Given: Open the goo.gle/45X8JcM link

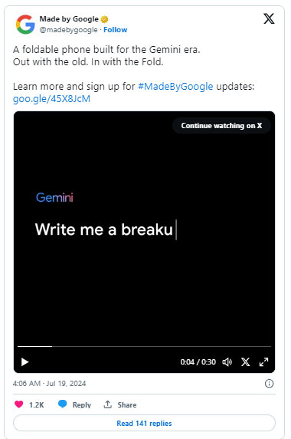Looking at the screenshot, I should 51,99.
